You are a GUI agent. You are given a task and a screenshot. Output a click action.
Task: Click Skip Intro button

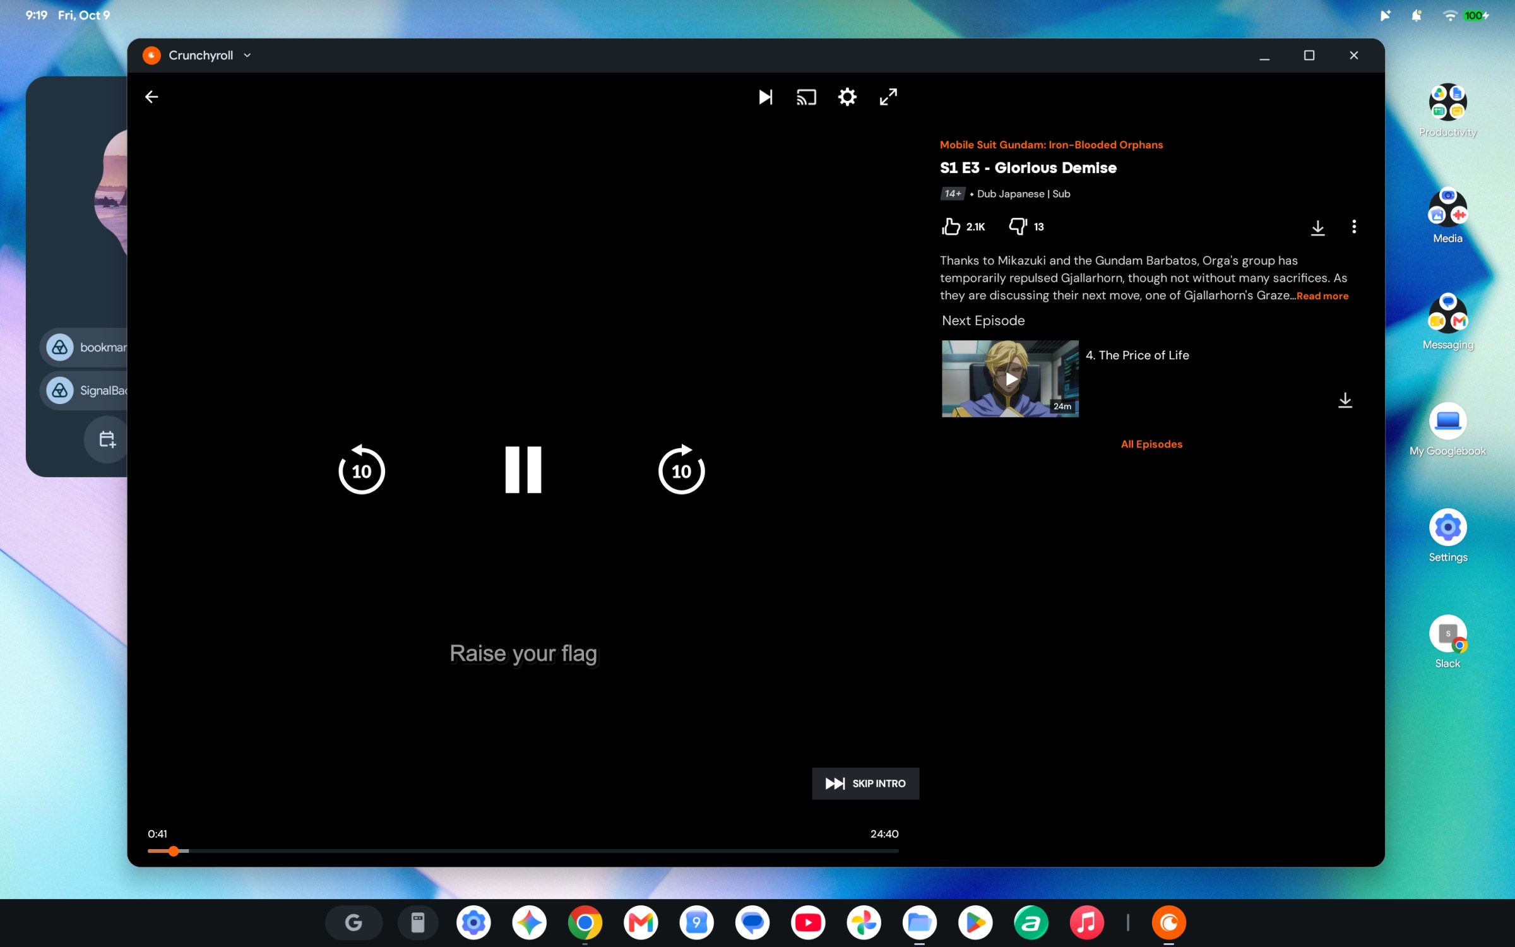pos(865,783)
